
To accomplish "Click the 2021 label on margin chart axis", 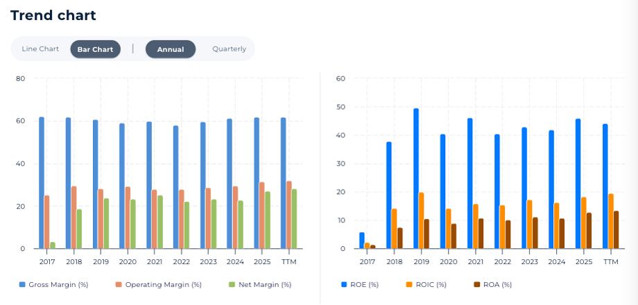I will 154,262.
